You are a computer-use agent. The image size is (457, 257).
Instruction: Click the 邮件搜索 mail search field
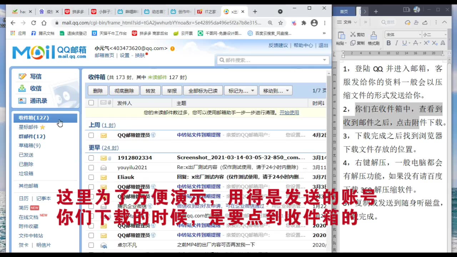(272, 60)
